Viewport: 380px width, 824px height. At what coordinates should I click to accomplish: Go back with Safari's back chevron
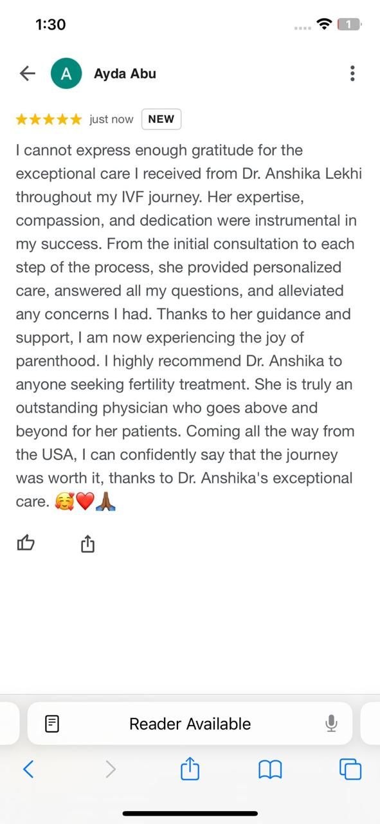tap(28, 769)
